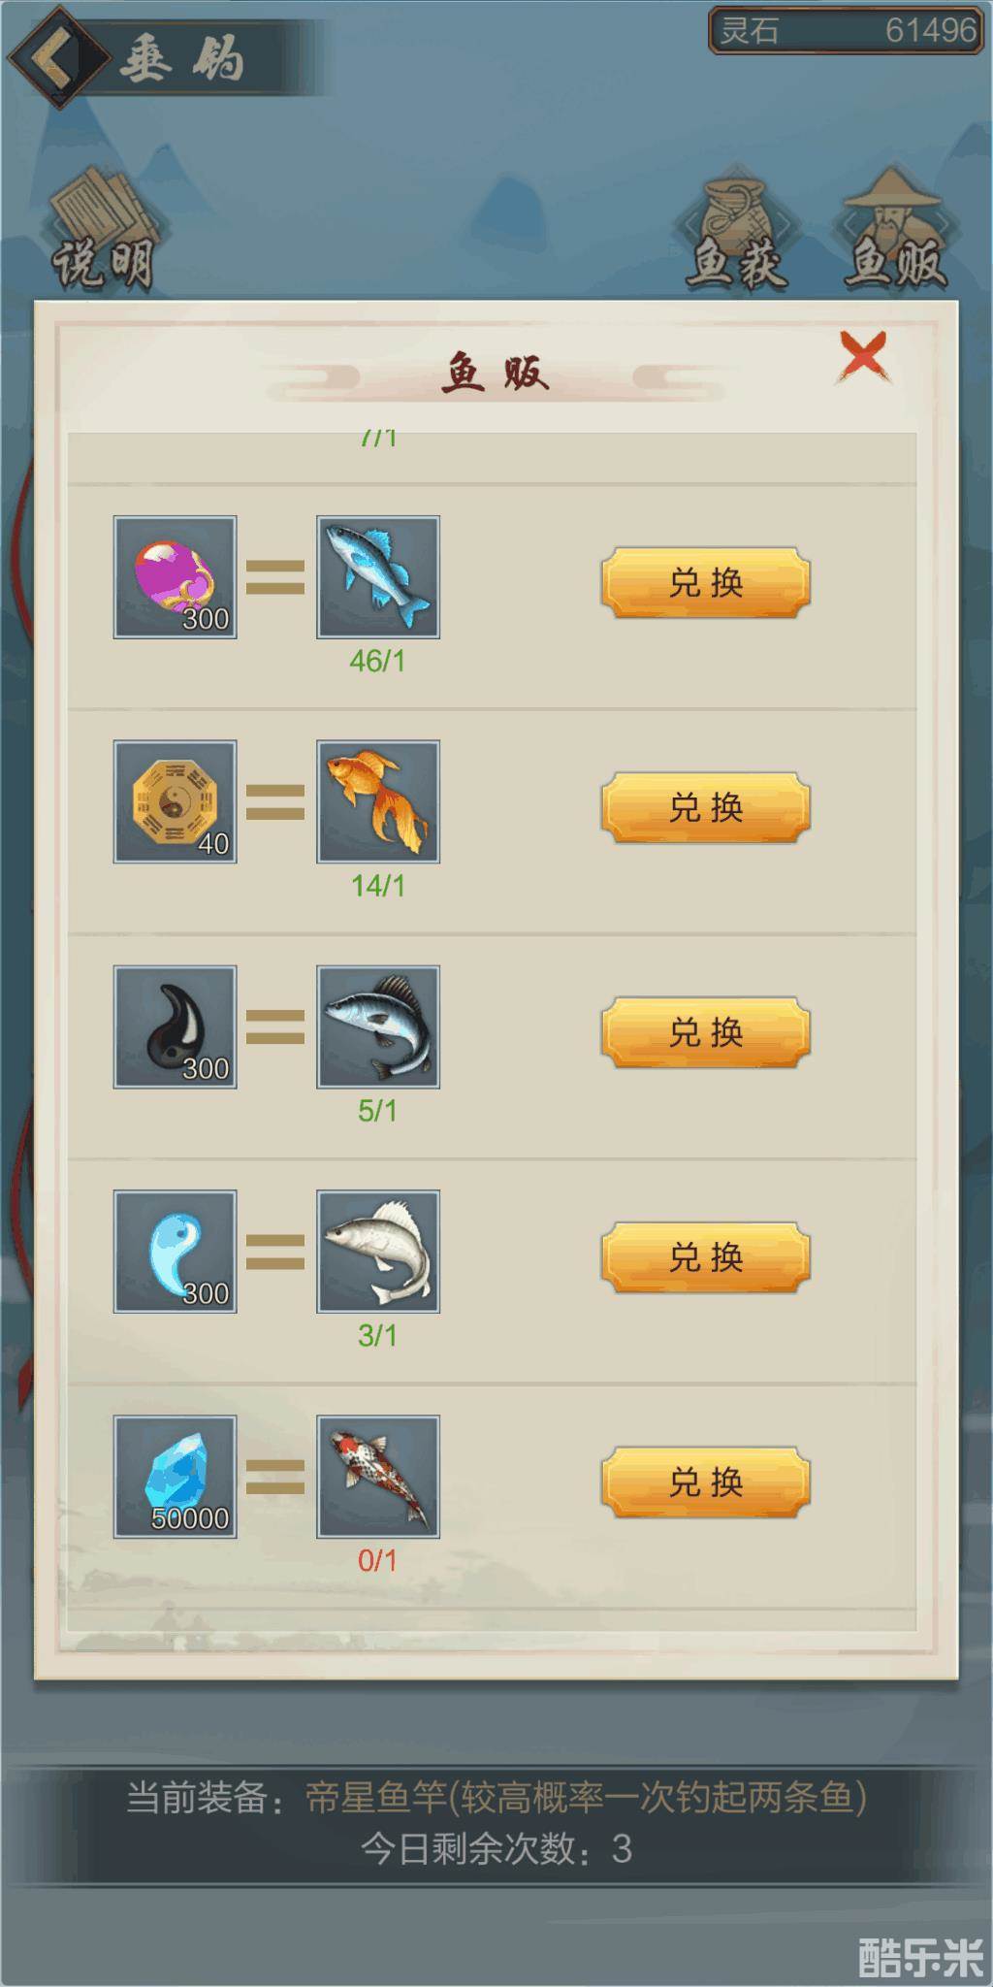
Task: Select the white fish showing 3/1
Action: click(x=378, y=1253)
